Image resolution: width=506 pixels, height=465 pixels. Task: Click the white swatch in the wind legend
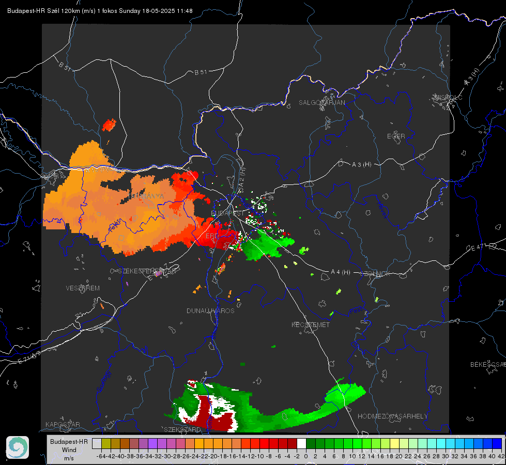tap(301, 443)
